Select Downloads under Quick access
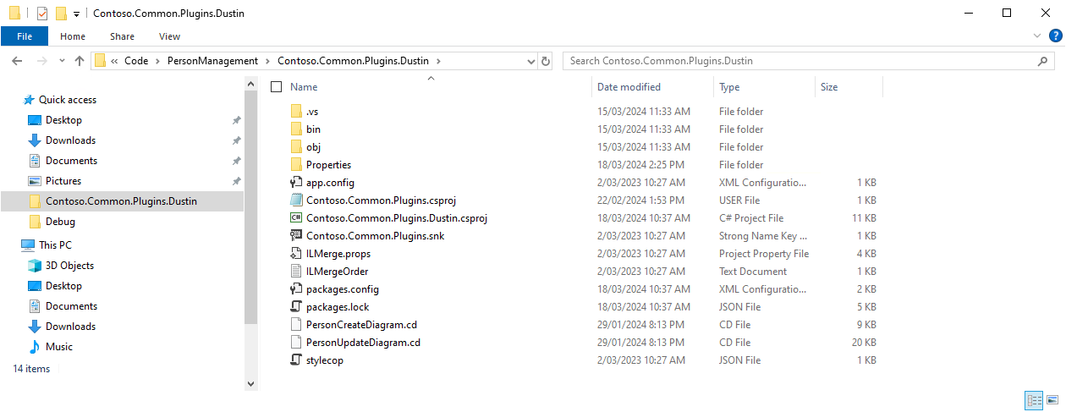This screenshot has height=412, width=1066. (70, 140)
